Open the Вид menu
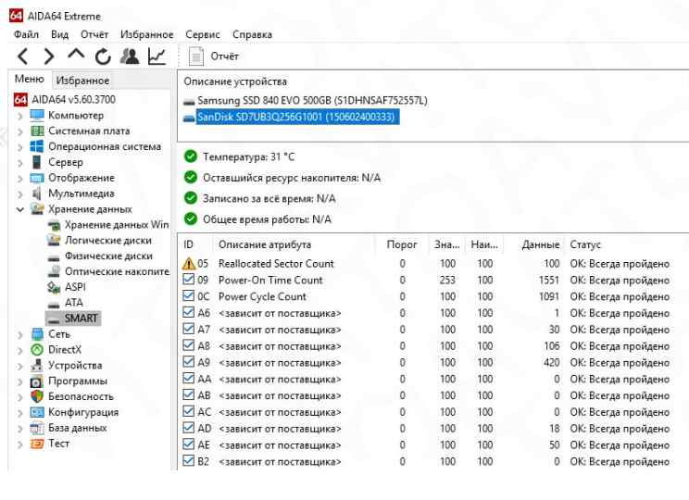This screenshot has height=500, width=689. 59,34
